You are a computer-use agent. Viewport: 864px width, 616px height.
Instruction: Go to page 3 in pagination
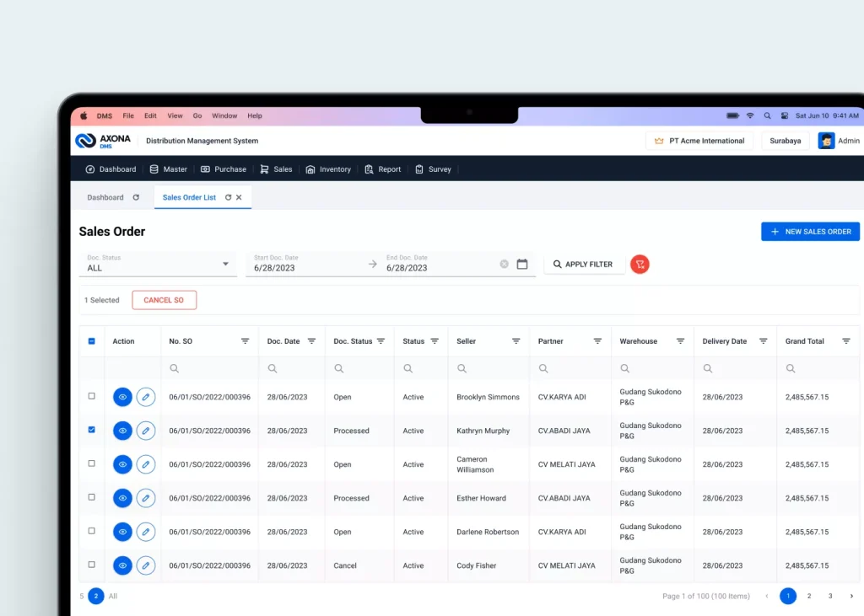[x=830, y=596]
